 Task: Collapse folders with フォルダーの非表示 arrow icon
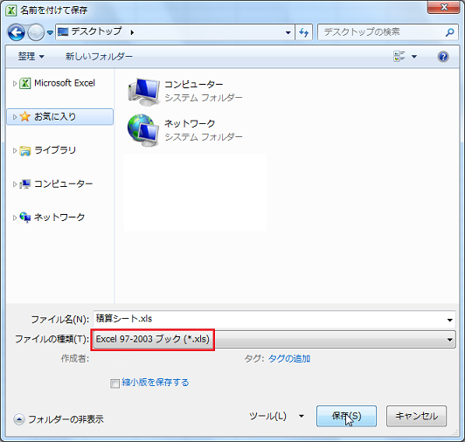pos(19,419)
